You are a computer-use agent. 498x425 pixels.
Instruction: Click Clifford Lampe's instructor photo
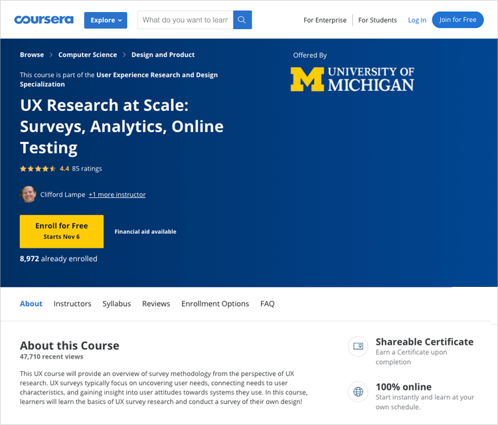28,195
